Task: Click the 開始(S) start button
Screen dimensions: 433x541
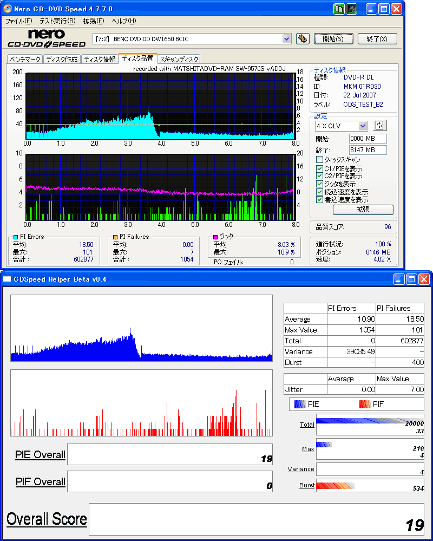Action: tap(333, 39)
